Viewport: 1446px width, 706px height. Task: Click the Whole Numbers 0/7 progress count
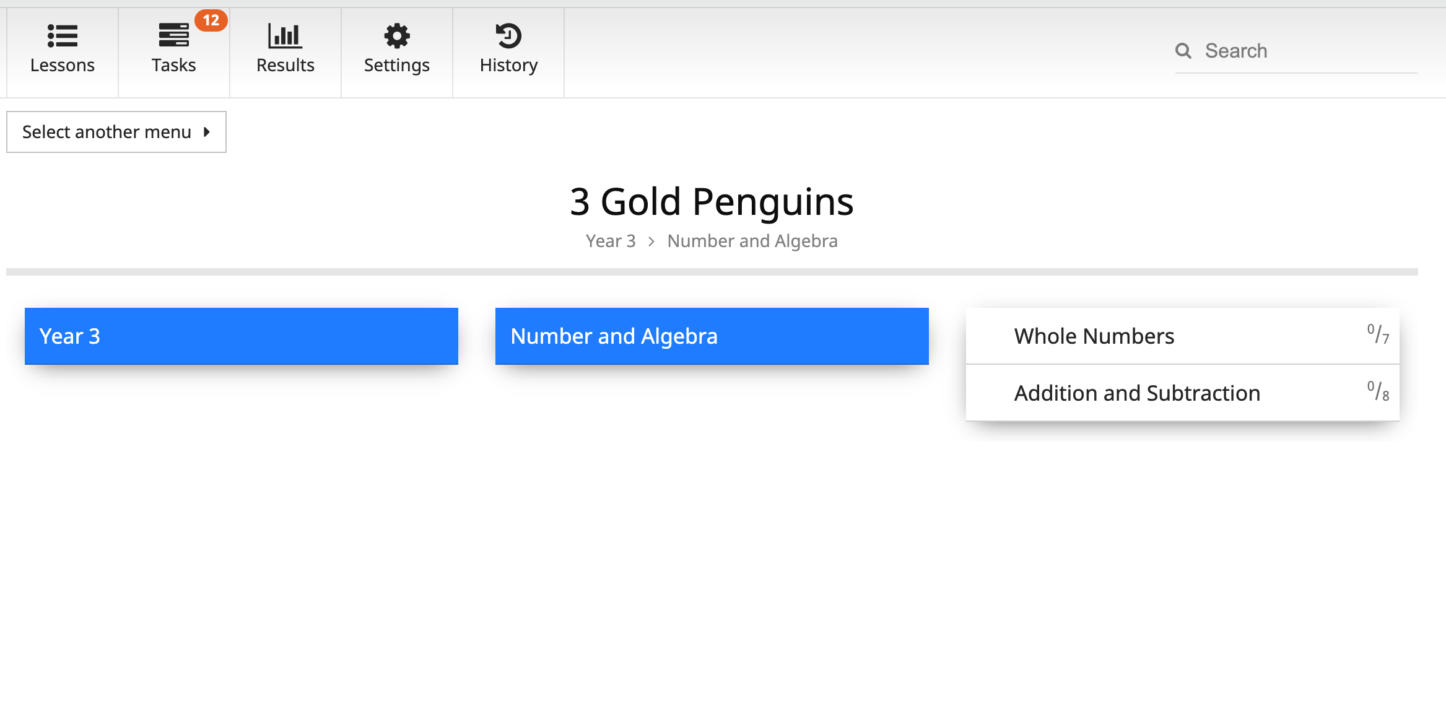(1378, 334)
